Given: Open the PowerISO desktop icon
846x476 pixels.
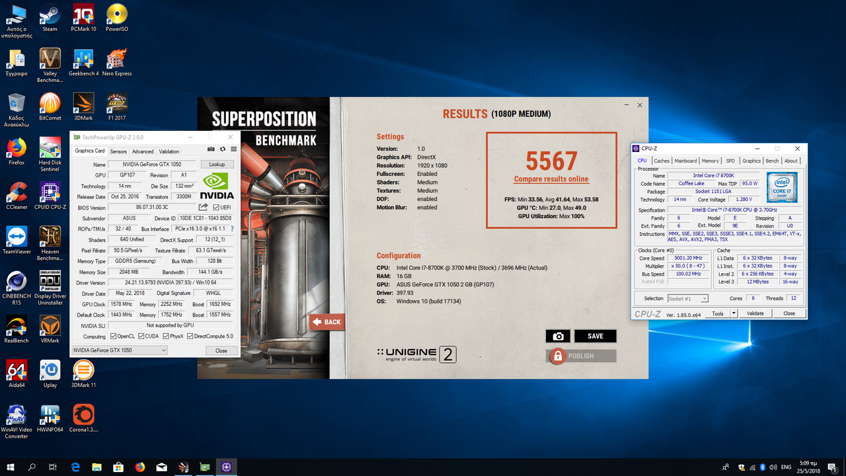Looking at the screenshot, I should click(117, 17).
